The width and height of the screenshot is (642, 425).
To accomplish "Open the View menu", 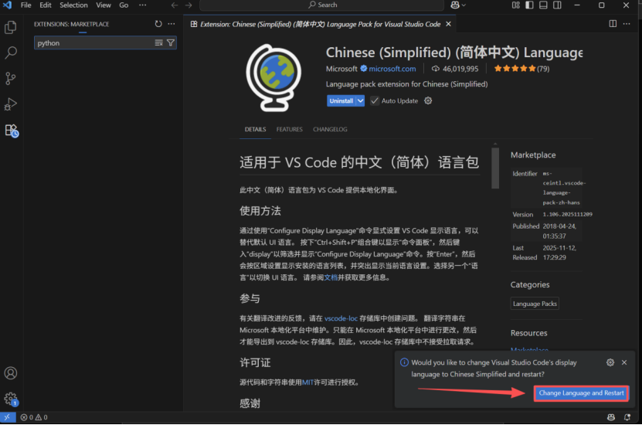I will click(104, 5).
